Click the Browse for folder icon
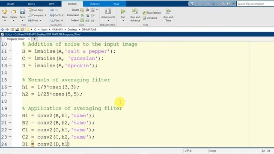The width and height of the screenshot is (274, 154). [17, 30]
